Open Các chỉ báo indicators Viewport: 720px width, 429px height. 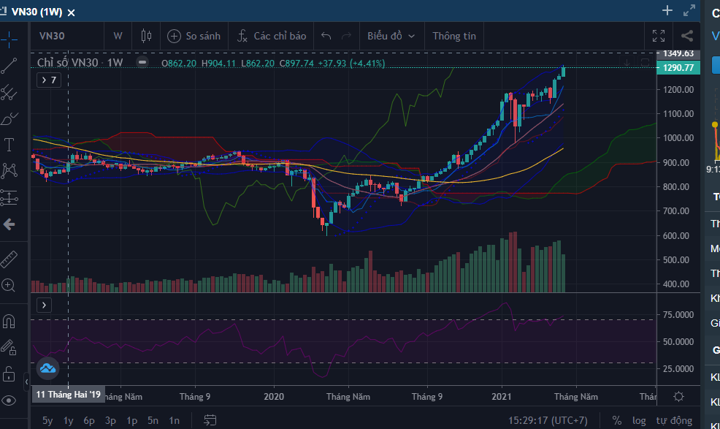272,36
